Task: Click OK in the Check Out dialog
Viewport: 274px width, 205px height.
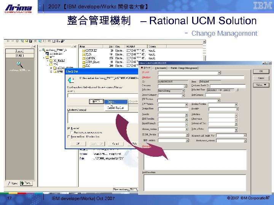Action: coord(78,144)
